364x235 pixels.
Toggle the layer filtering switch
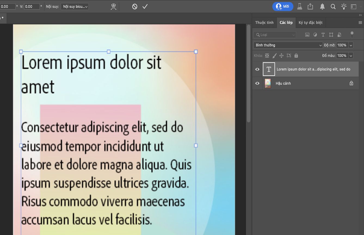click(x=352, y=35)
